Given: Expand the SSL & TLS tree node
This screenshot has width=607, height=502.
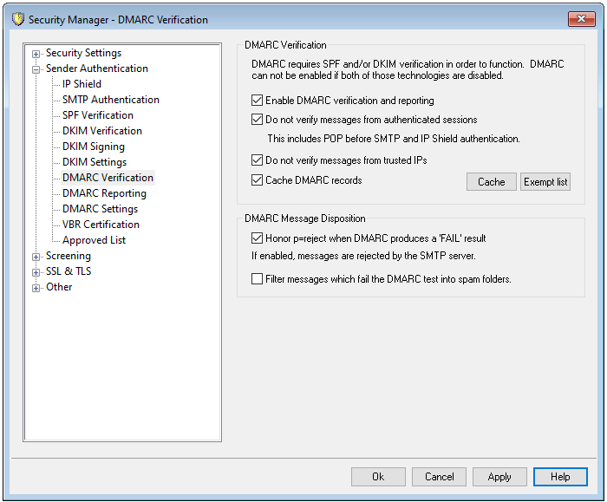Looking at the screenshot, I should coord(36,272).
